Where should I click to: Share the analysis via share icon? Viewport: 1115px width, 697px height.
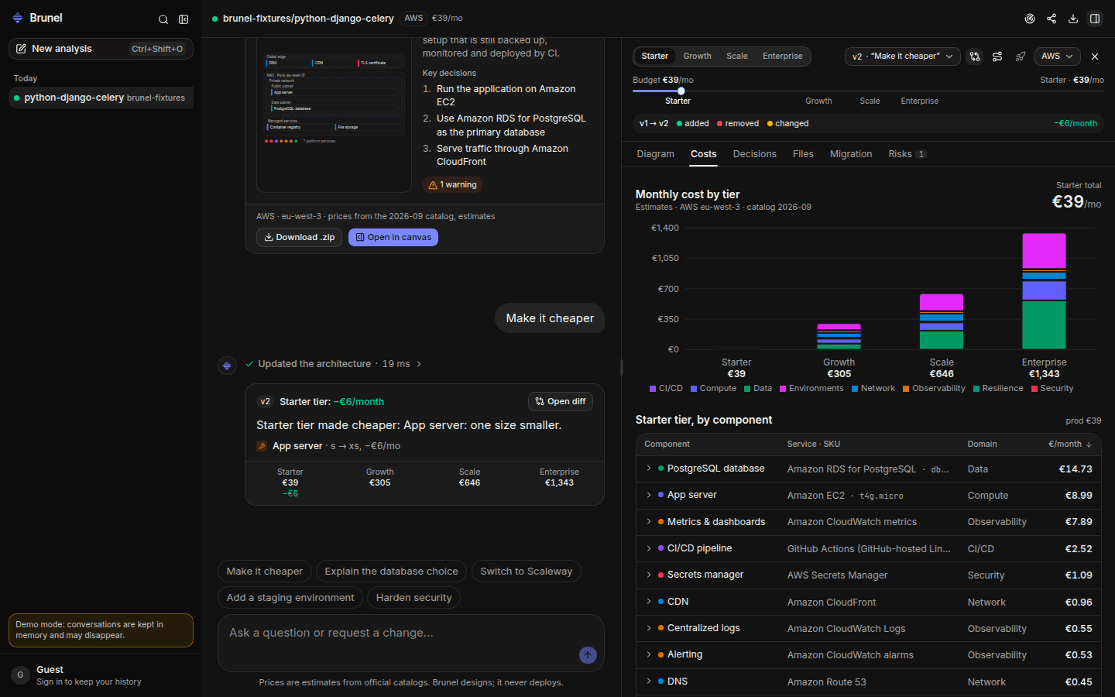[1052, 19]
